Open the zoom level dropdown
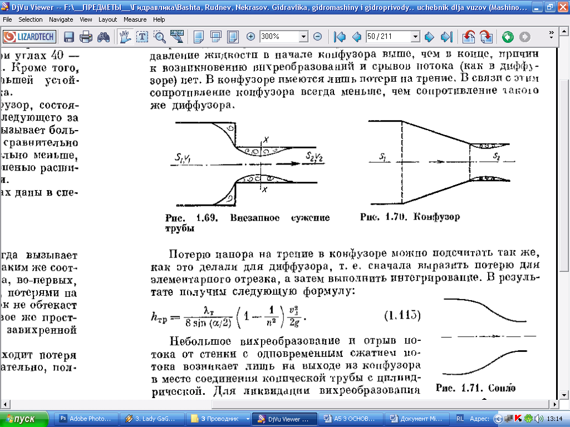The width and height of the screenshot is (570, 427). pyautogui.click(x=303, y=36)
